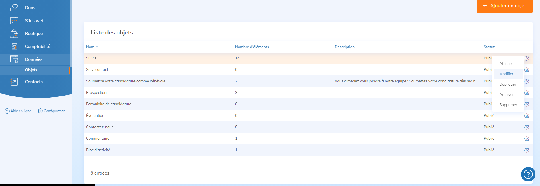This screenshot has height=186, width=540.
Task: Click the Comptabilité calculator icon
Action: 14,46
